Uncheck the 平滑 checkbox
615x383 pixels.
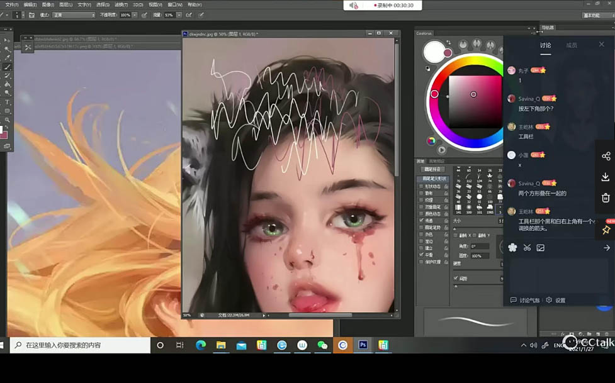421,255
